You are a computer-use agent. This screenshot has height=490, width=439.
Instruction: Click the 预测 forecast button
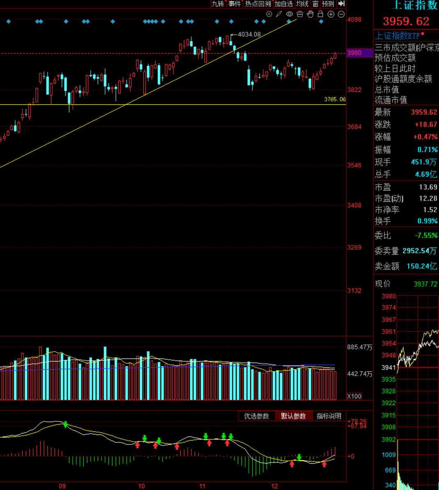tap(328, 4)
